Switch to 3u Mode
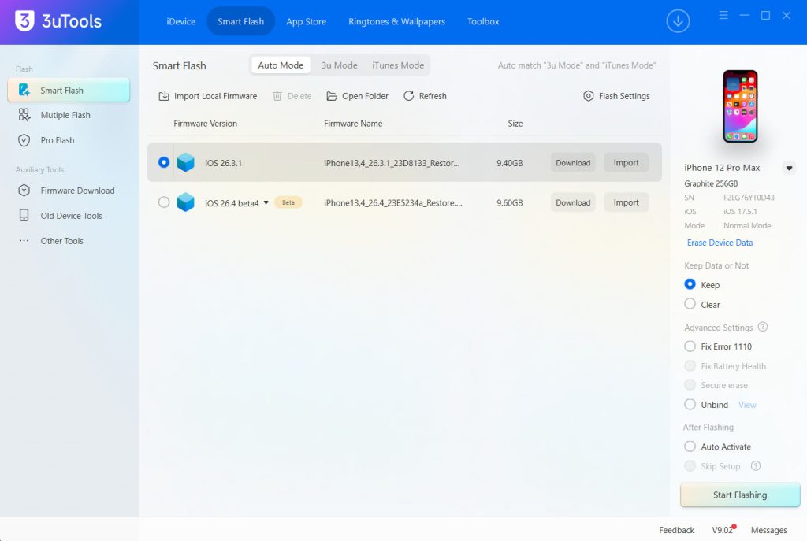 339,65
